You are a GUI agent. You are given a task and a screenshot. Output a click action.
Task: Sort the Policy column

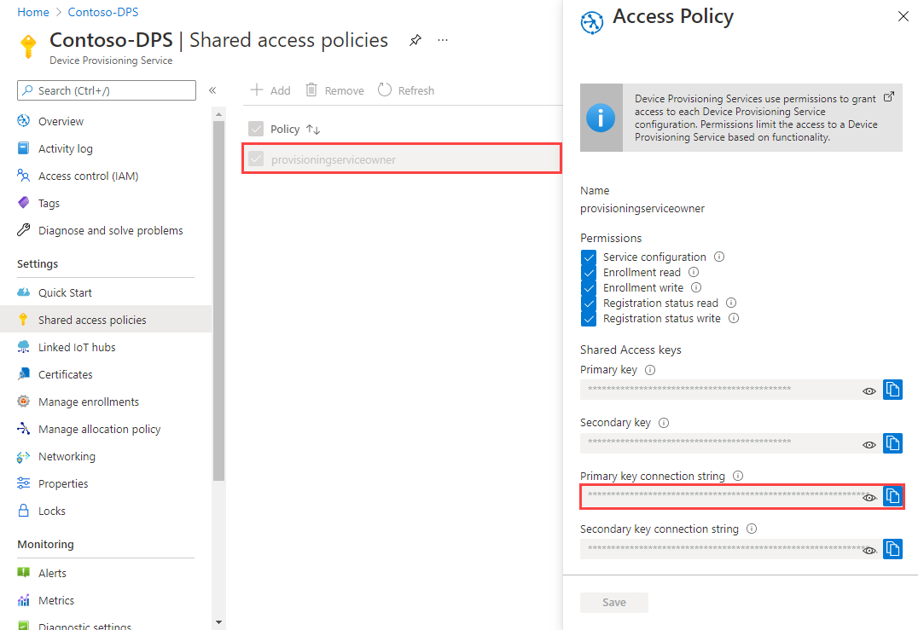313,130
